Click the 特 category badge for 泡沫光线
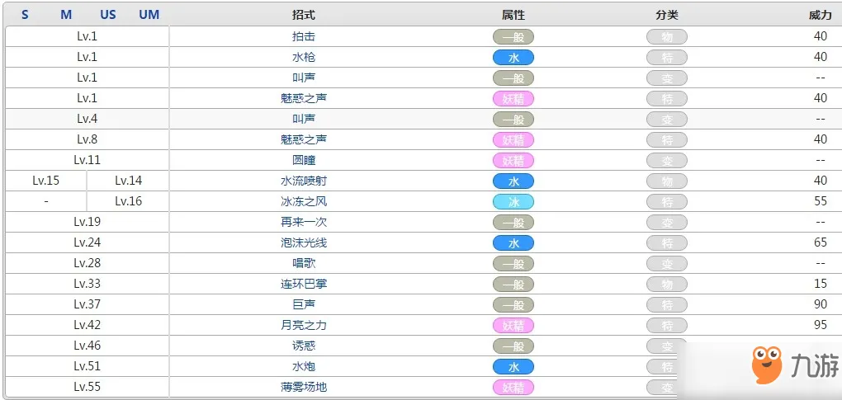The image size is (842, 400). pyautogui.click(x=667, y=243)
